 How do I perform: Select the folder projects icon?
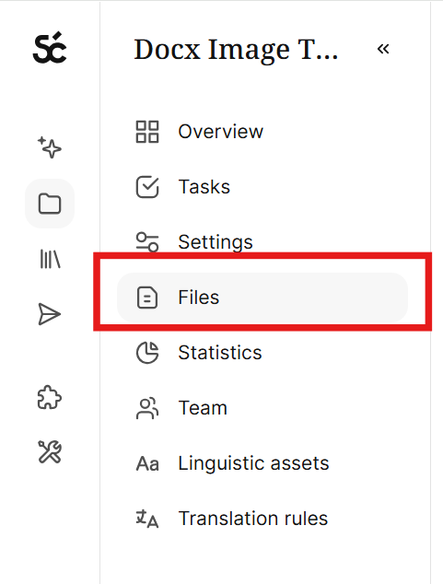coord(50,204)
